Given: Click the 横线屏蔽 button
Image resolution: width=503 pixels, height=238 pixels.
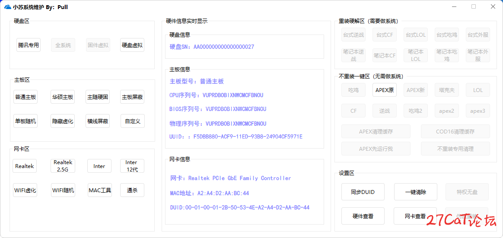Looking at the screenshot, I should [x=98, y=121].
